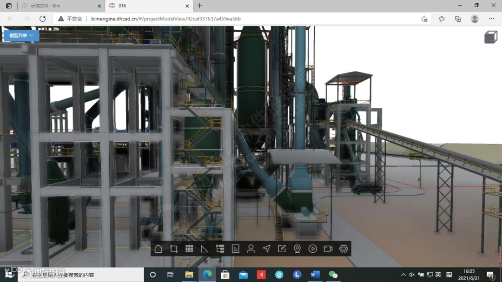Image resolution: width=502 pixels, height=282 pixels.
Task: Close the 016 tab
Action: (187, 6)
